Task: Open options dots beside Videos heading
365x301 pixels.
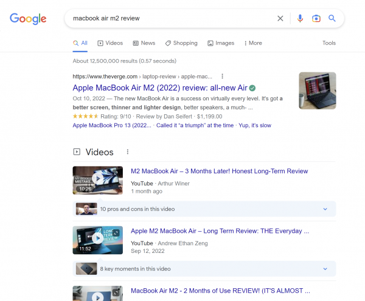Action: click(128, 152)
